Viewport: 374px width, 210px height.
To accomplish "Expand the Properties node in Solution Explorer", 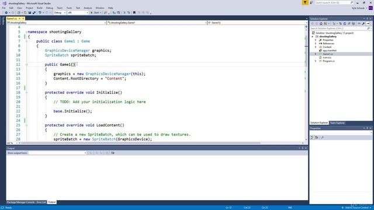I will pyautogui.click(x=316, y=40).
